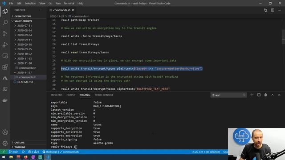Open errors and warnings count in status bar
This screenshot has width=285, height=160.
pyautogui.click(x=33, y=152)
